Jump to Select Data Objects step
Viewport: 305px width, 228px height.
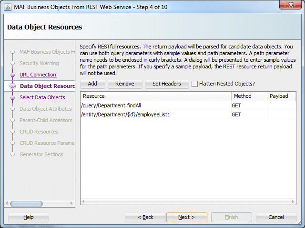point(42,97)
